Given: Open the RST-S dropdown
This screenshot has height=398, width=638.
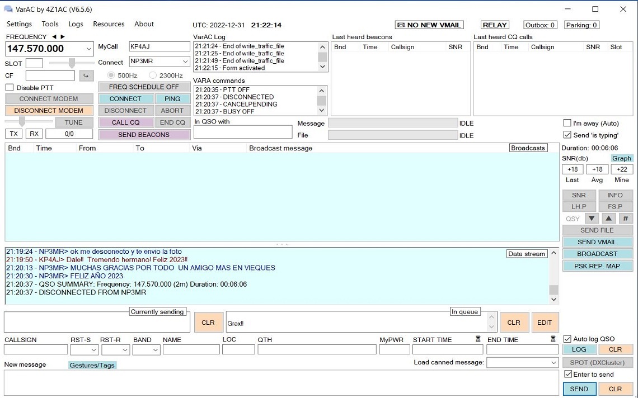Looking at the screenshot, I should click(93, 349).
